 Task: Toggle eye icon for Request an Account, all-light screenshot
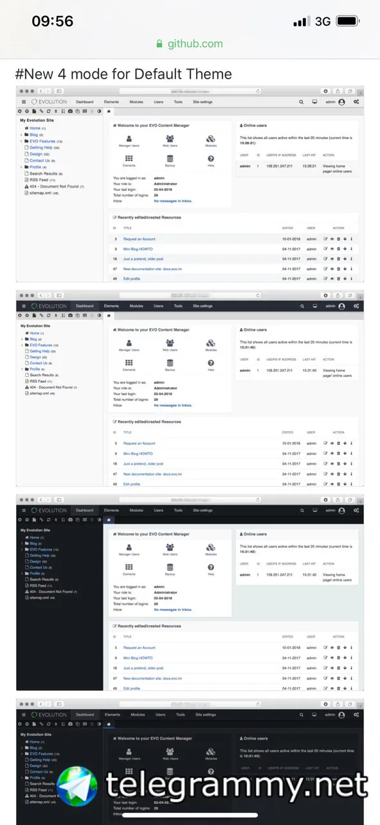pos(332,239)
